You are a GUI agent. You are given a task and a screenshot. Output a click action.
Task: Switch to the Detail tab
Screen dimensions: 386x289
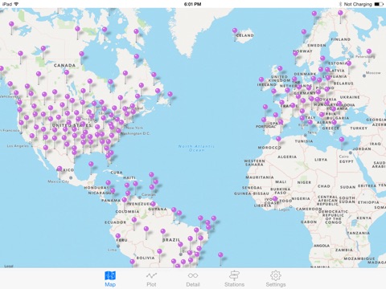click(x=193, y=279)
